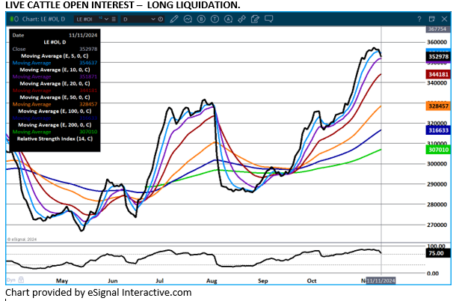Open the edit note icon in toolbar
Image resolution: width=456 pixels, height=301 pixels.
coord(254,18)
